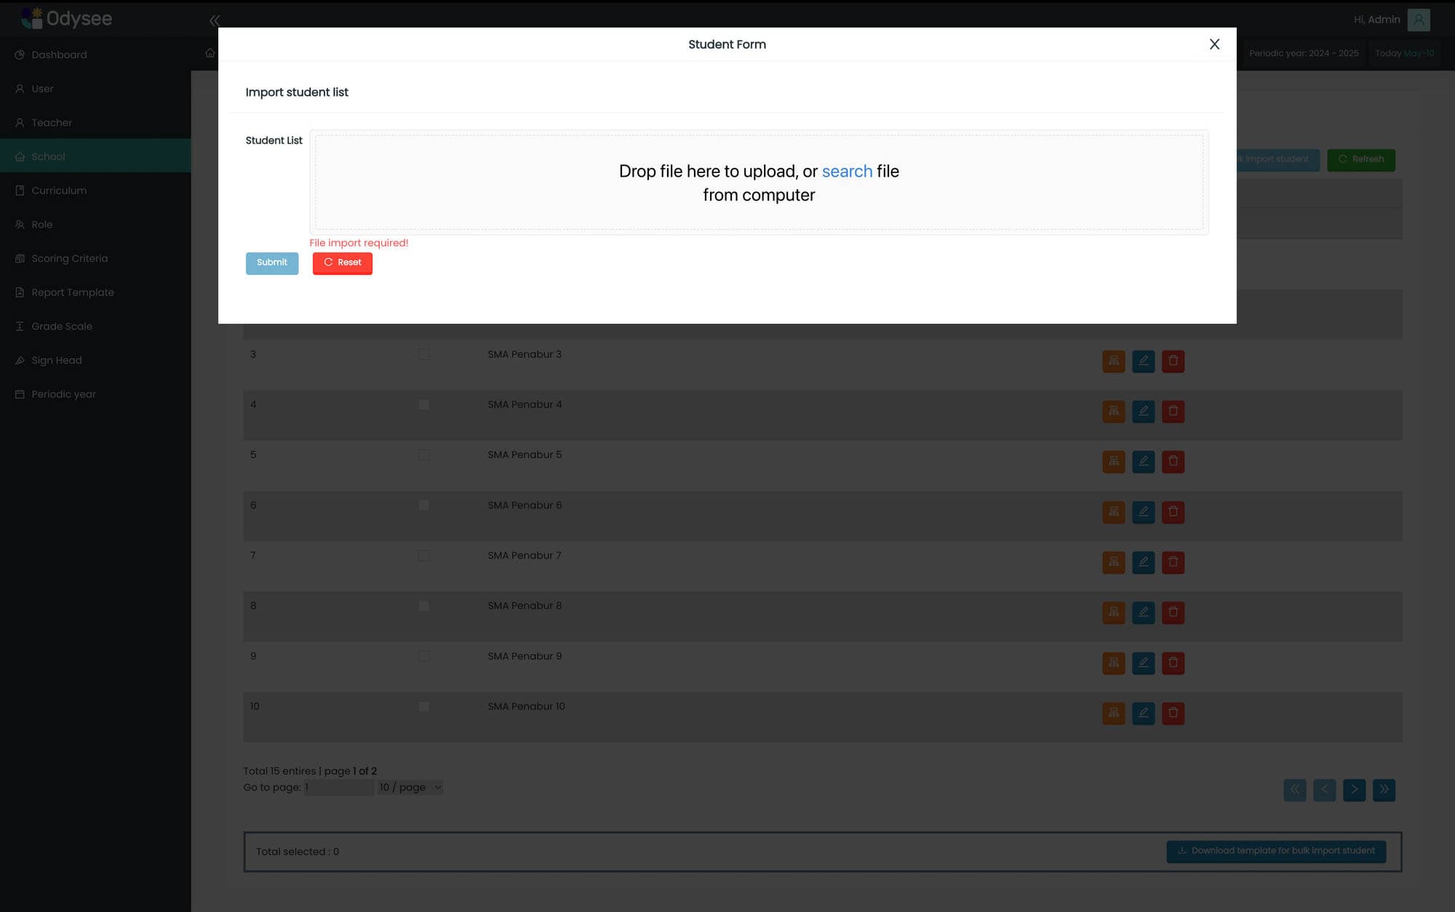The height and width of the screenshot is (912, 1455).
Task: Tick the checkbox for SMA Penabur 4
Action: (x=423, y=404)
